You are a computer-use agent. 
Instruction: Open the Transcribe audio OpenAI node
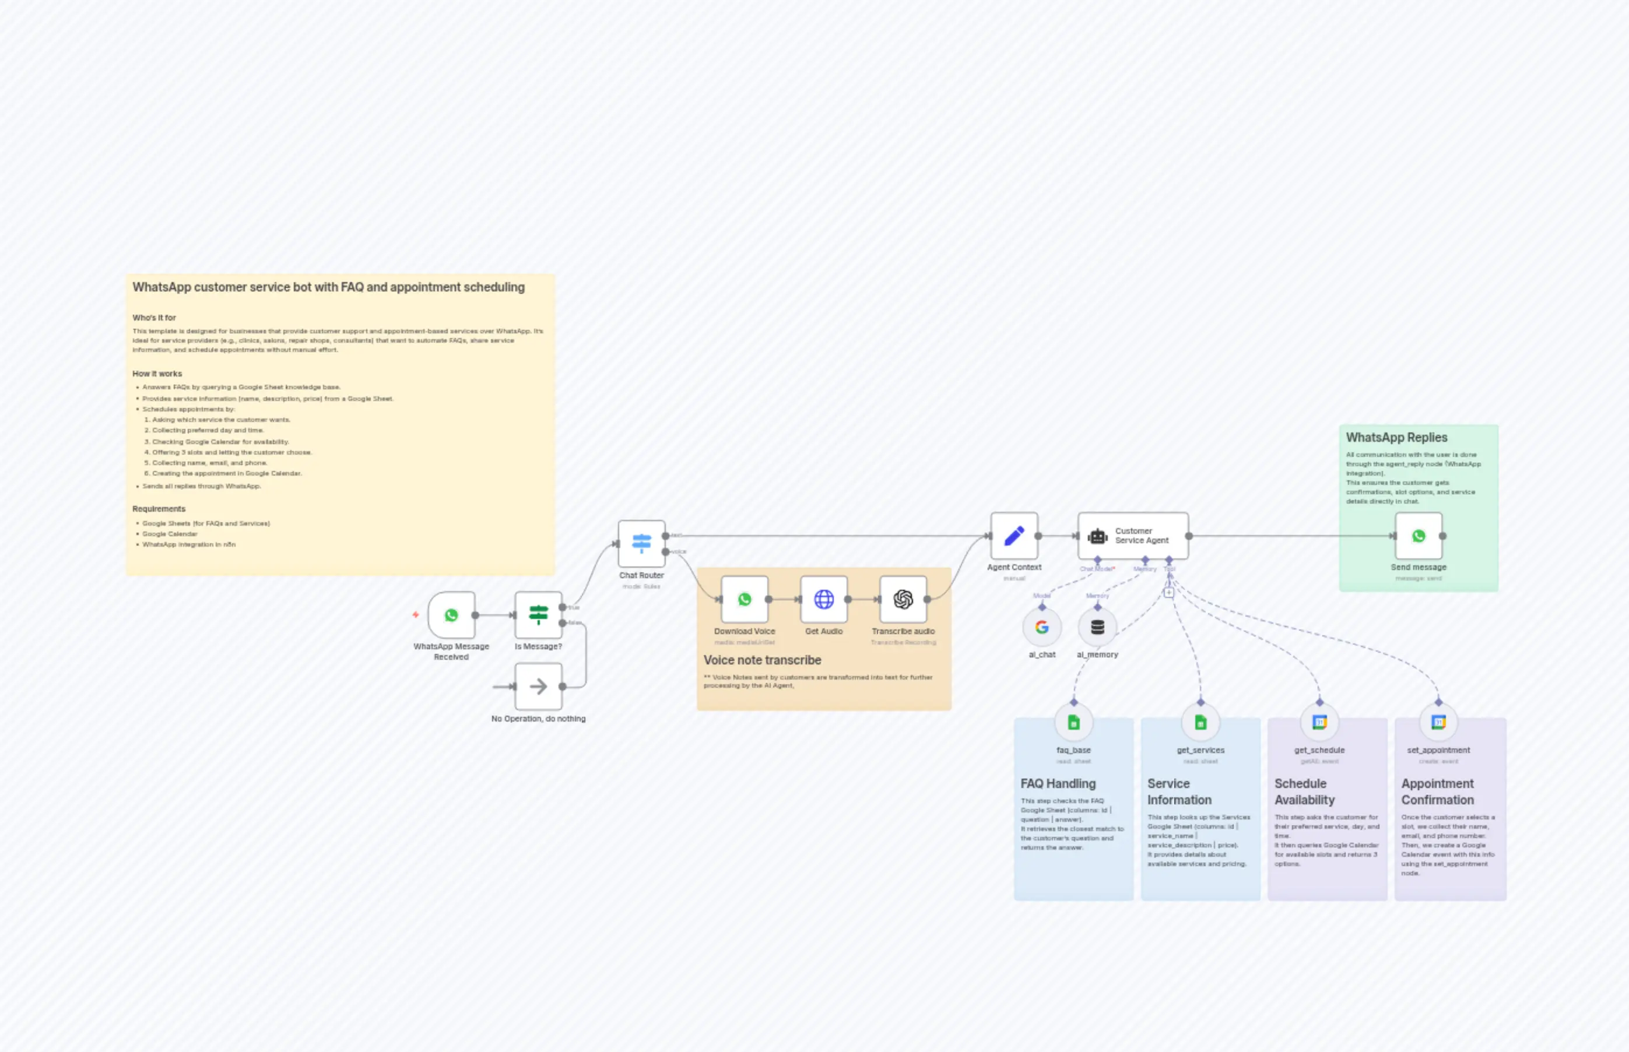[x=903, y=599]
